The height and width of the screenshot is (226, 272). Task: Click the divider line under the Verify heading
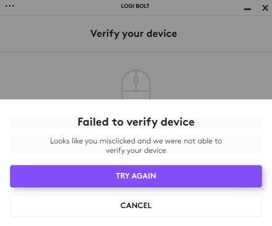[136, 51]
